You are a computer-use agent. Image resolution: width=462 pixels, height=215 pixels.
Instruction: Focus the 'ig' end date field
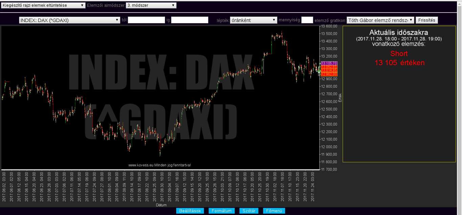tap(190, 20)
